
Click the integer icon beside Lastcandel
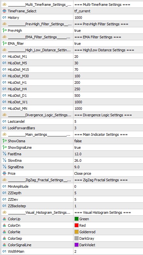tap(5, 121)
